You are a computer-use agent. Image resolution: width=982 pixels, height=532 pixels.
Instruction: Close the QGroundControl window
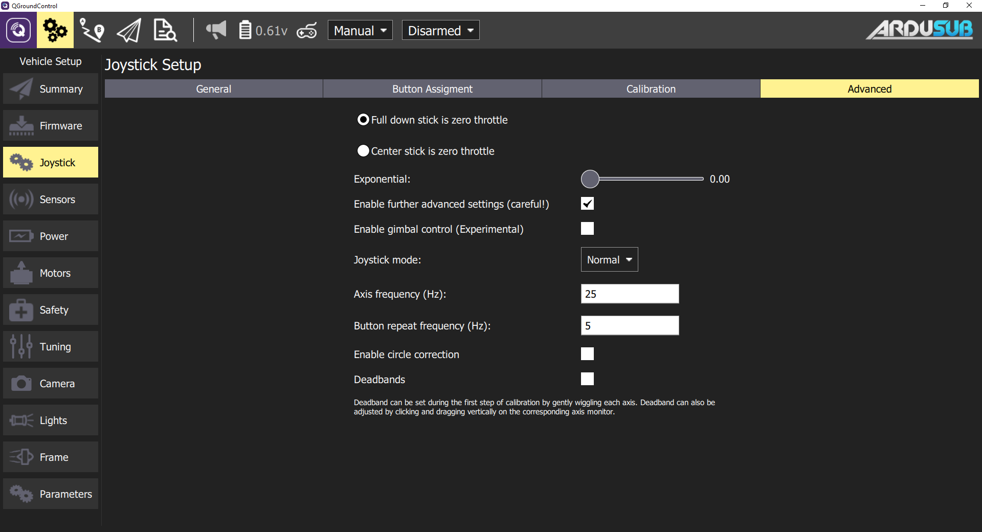(x=969, y=6)
